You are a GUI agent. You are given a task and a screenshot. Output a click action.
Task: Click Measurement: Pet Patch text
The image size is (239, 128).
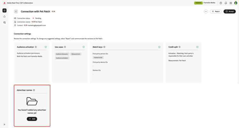pyautogui.click(x=177, y=61)
